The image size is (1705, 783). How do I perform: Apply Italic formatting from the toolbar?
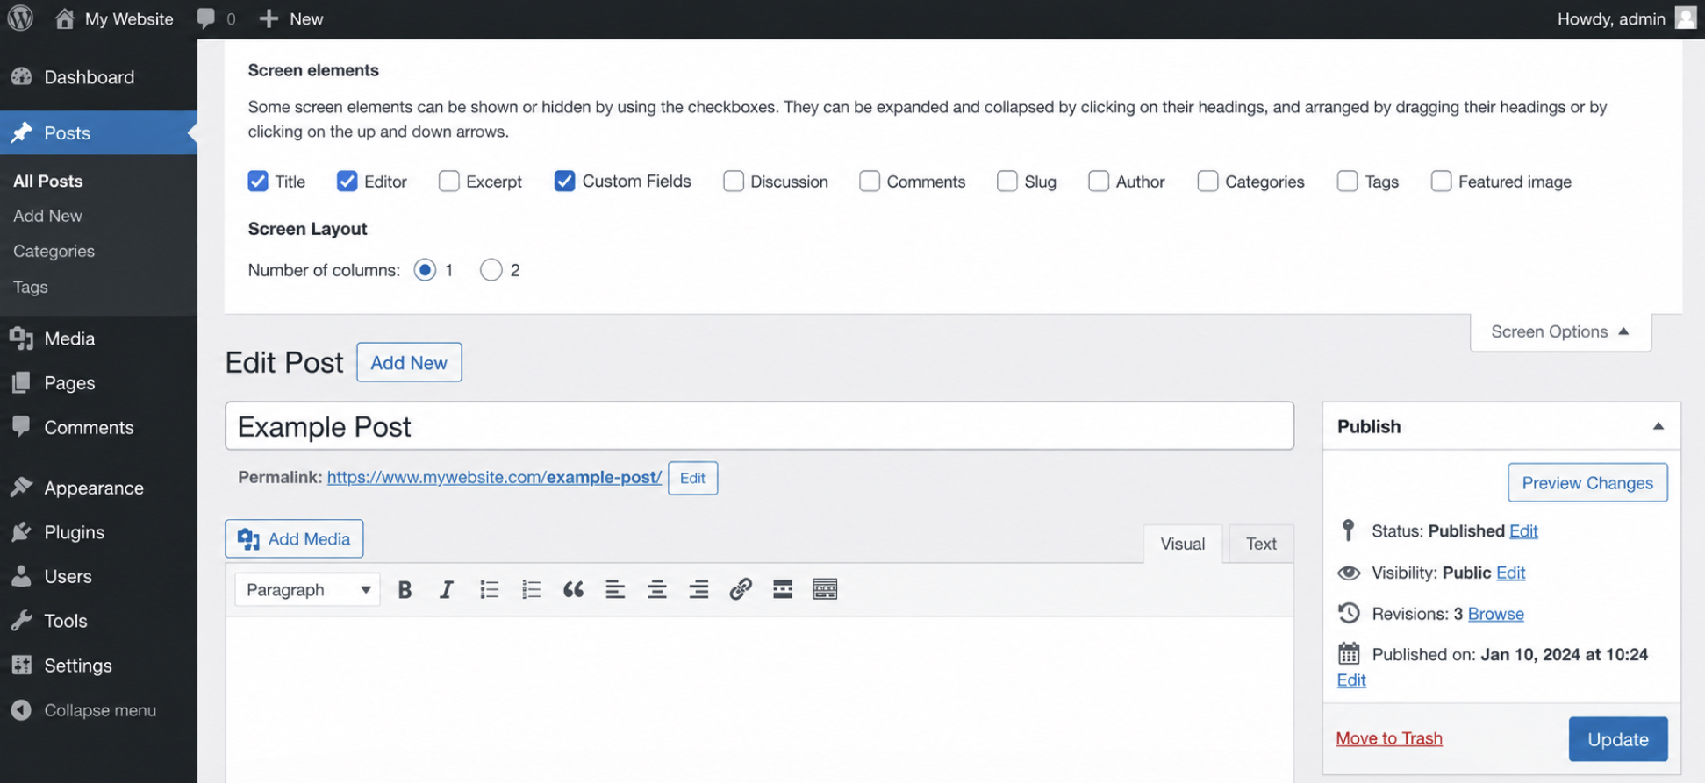(447, 590)
